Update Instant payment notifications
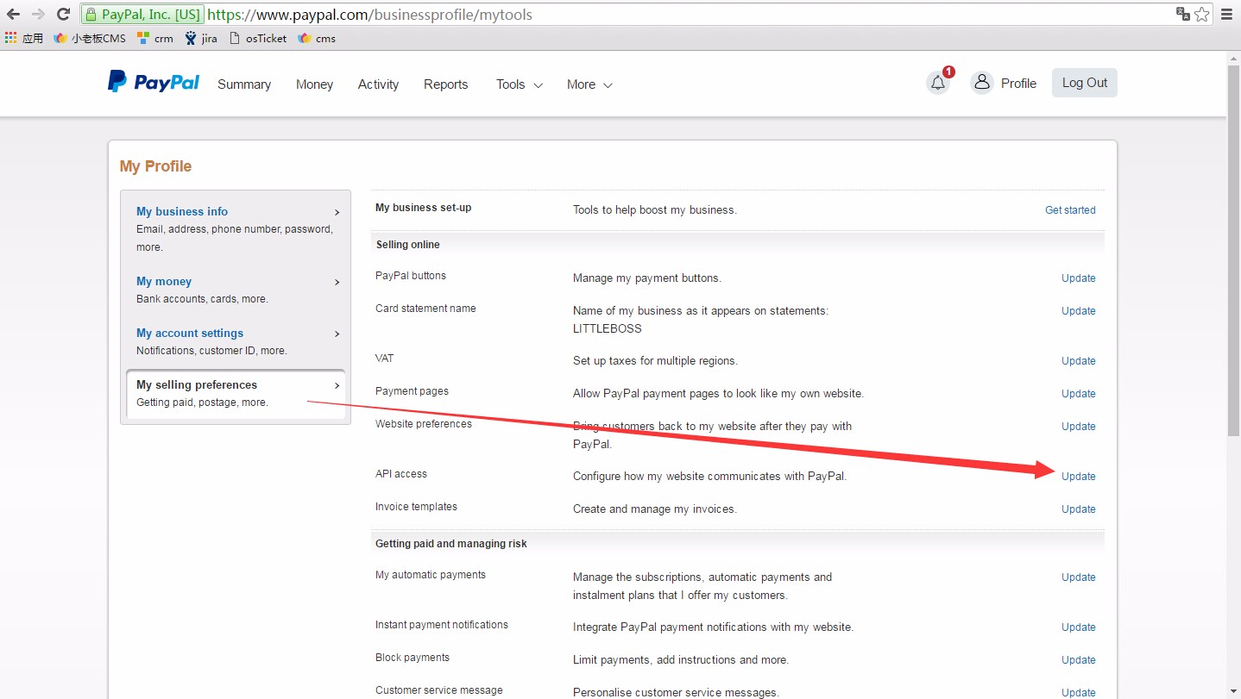Viewport: 1241px width, 699px height. click(x=1078, y=627)
